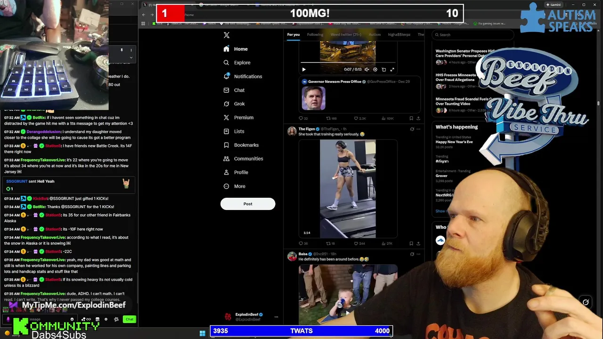Open pinned message three-dot menu

[x=131, y=50]
